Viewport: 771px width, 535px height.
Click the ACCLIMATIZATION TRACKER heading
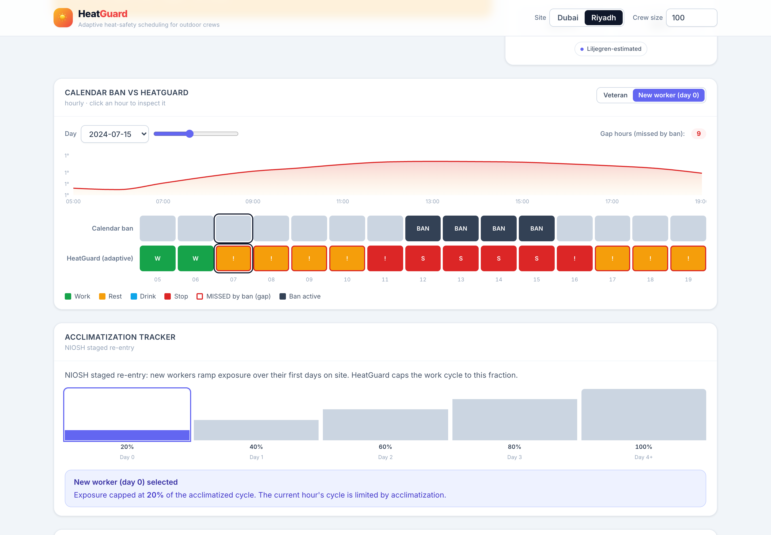[x=120, y=337]
